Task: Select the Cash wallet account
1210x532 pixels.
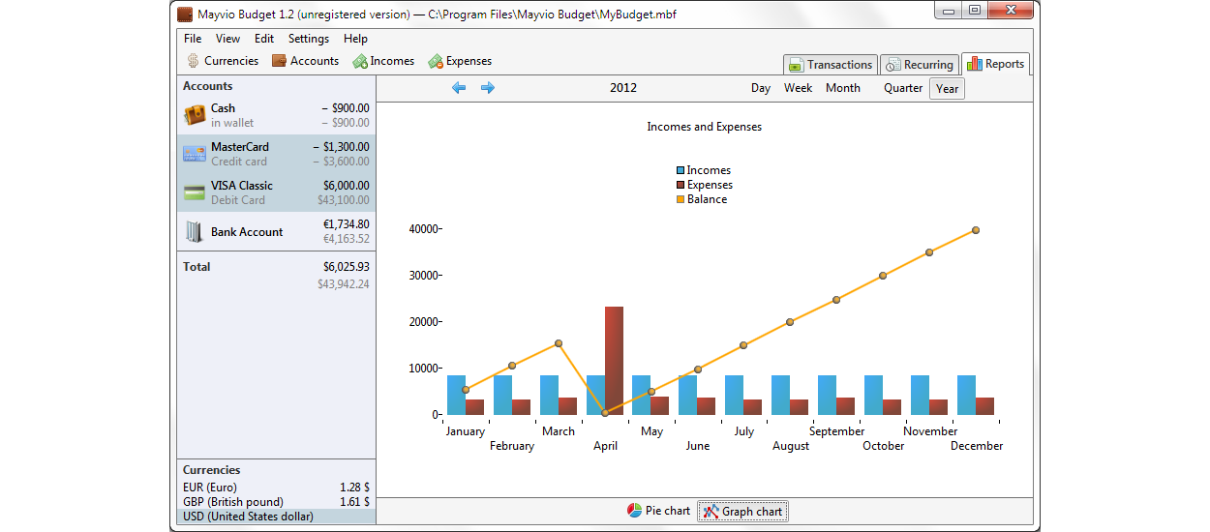Action: pyautogui.click(x=276, y=115)
